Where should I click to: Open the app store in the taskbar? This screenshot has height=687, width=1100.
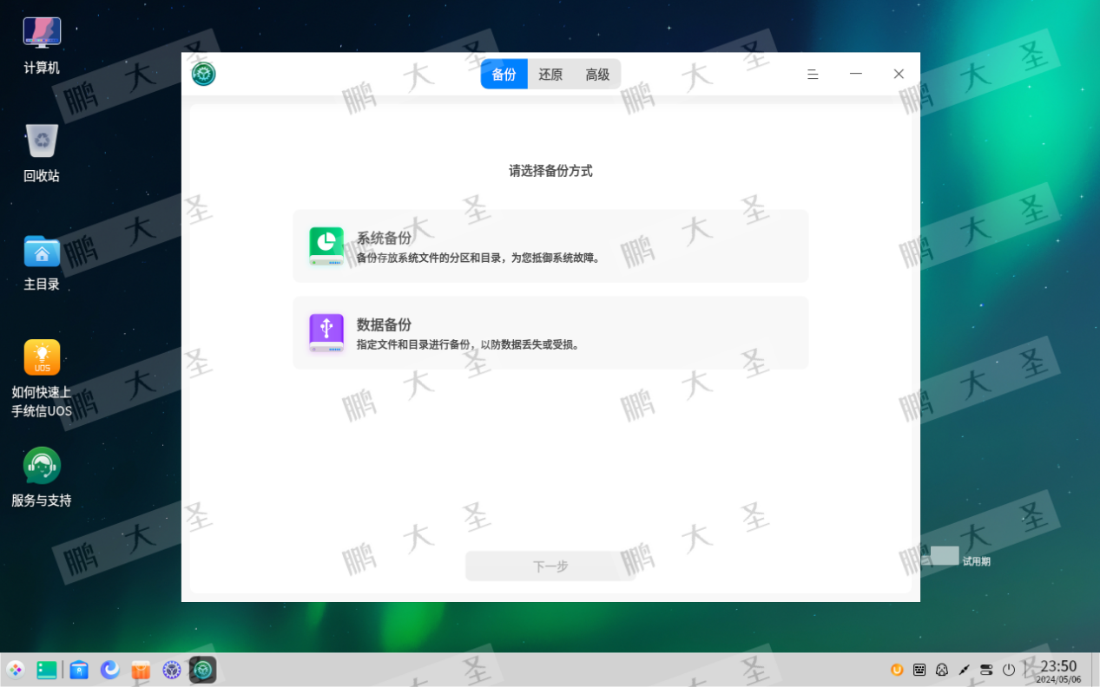(141, 670)
